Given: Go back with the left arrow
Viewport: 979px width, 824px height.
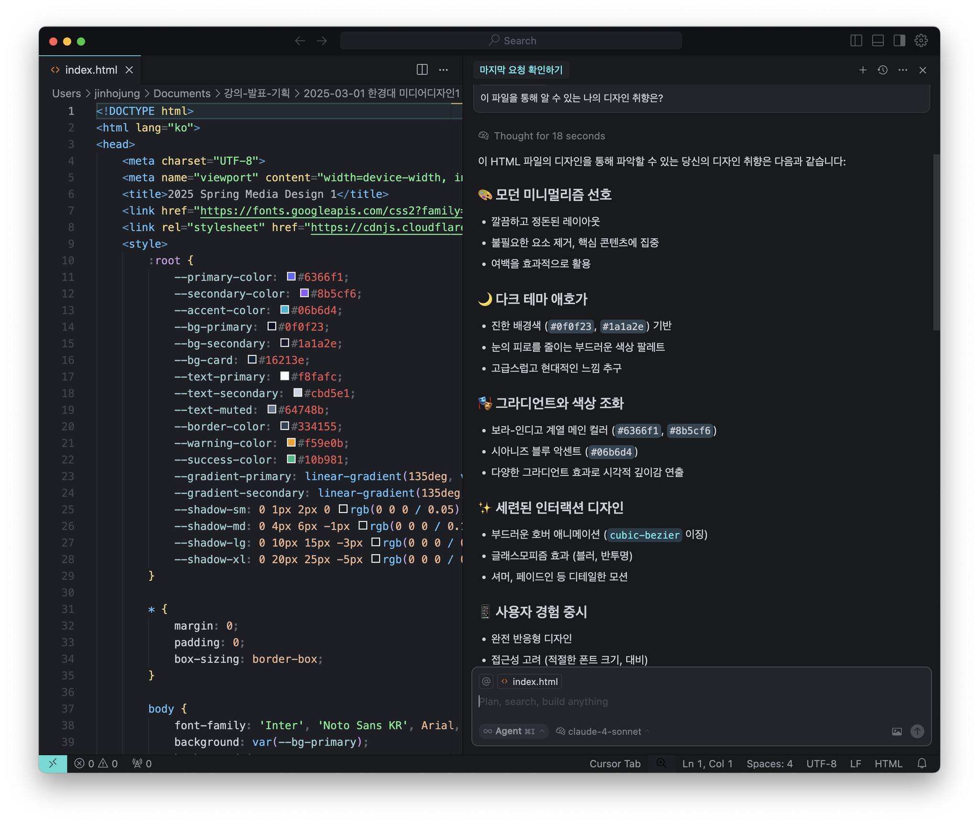Looking at the screenshot, I should (300, 41).
